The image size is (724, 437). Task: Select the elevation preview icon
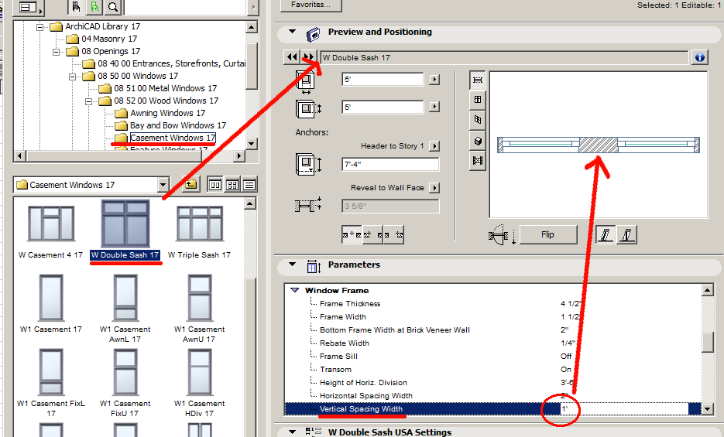[478, 99]
